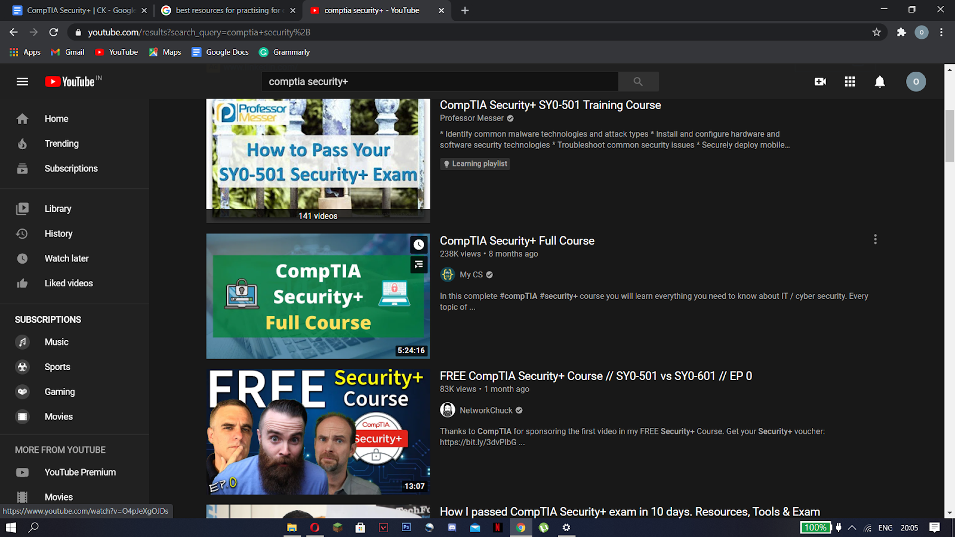Switch to the CompTIA Security+ | CK Google Docs tab
Viewport: 955px width, 537px height.
pyautogui.click(x=79, y=10)
